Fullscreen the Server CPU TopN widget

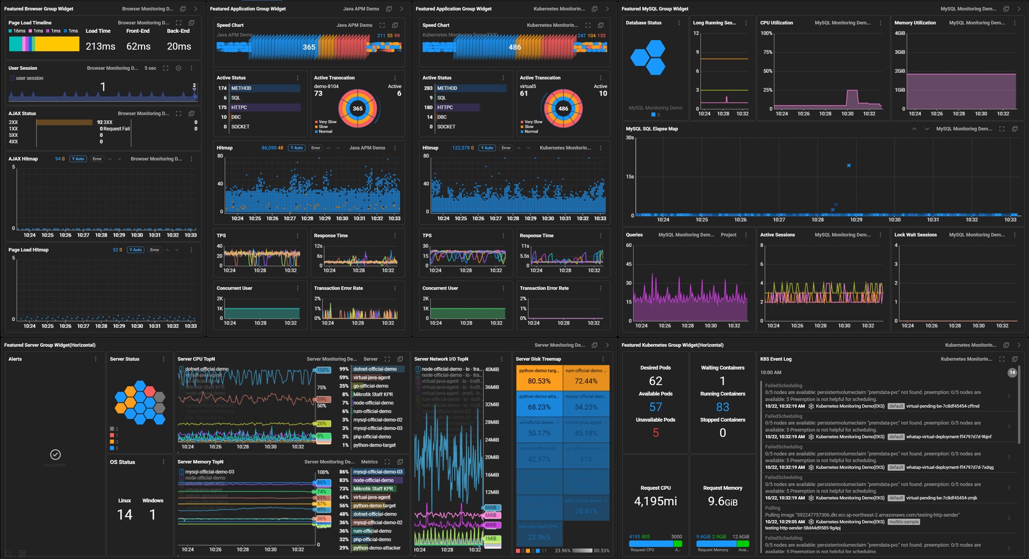point(387,359)
